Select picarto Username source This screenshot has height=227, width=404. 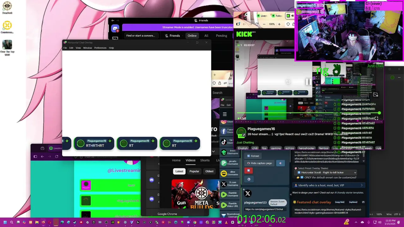coord(229,163)
